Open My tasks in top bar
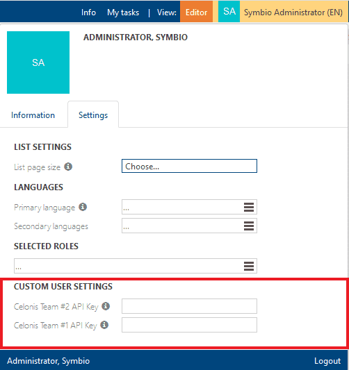Screen dimensions: 349x370 pos(123,12)
